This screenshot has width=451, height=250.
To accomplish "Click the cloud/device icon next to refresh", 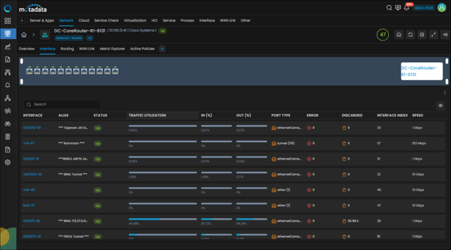I will pos(399,35).
